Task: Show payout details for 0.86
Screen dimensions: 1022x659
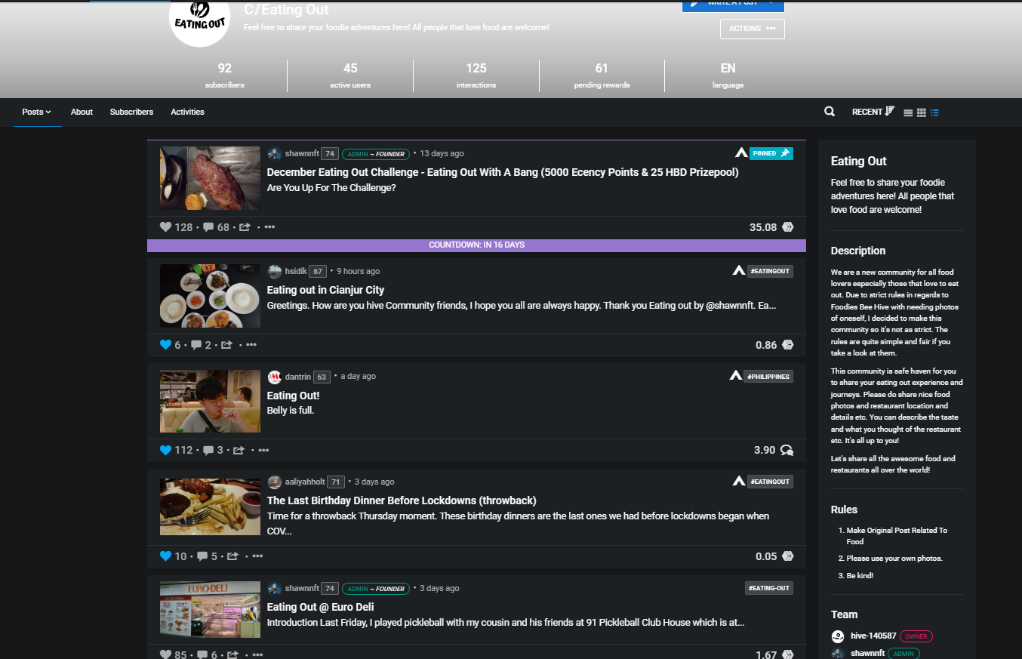Action: click(x=774, y=345)
